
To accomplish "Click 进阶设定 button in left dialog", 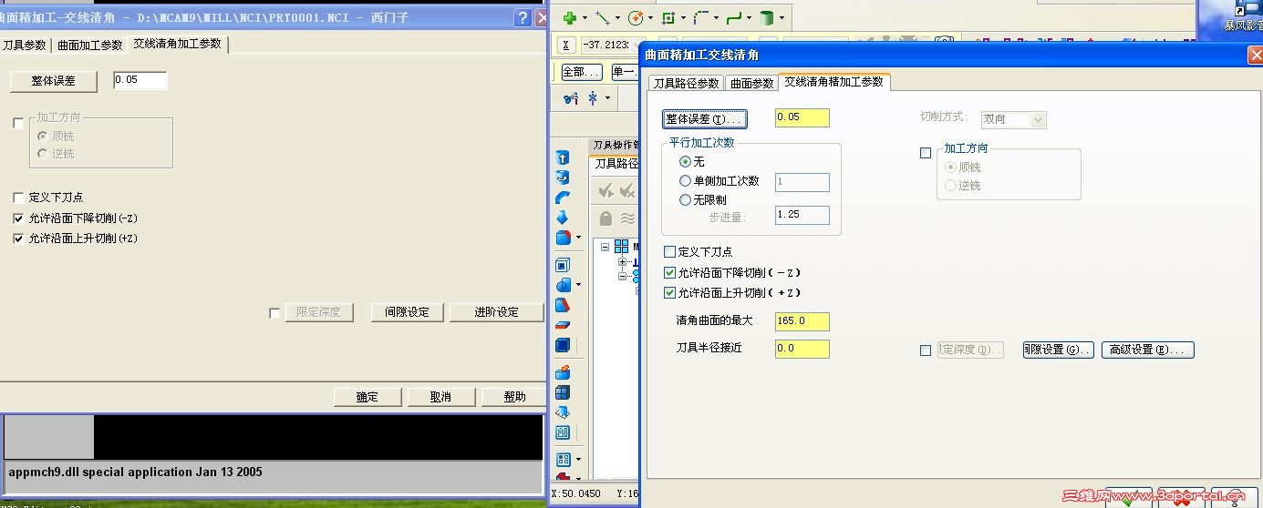I will tap(496, 312).
